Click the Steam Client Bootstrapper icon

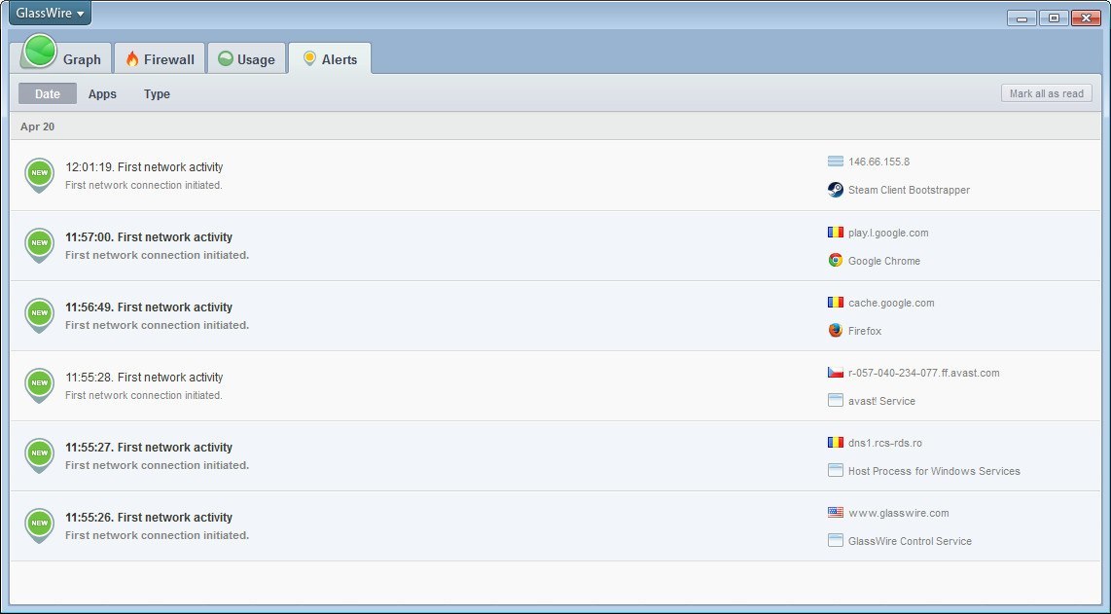pyautogui.click(x=835, y=190)
